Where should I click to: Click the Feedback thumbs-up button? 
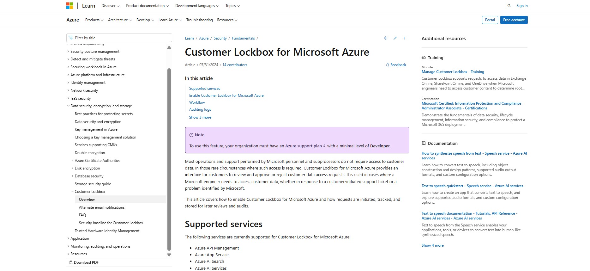pyautogui.click(x=396, y=65)
